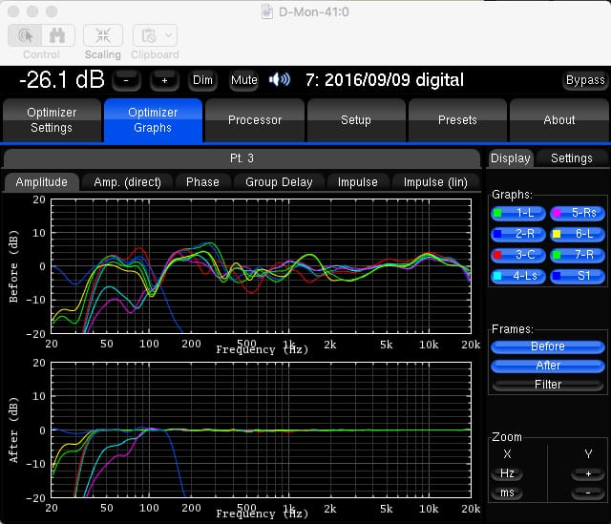611x524 pixels.
Task: Open the Optimizer Settings tab
Action: 52,120
